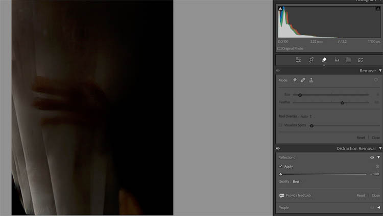Click the reflections value -100 field
Image resolution: width=383 pixels, height=216 pixels.
click(x=375, y=174)
